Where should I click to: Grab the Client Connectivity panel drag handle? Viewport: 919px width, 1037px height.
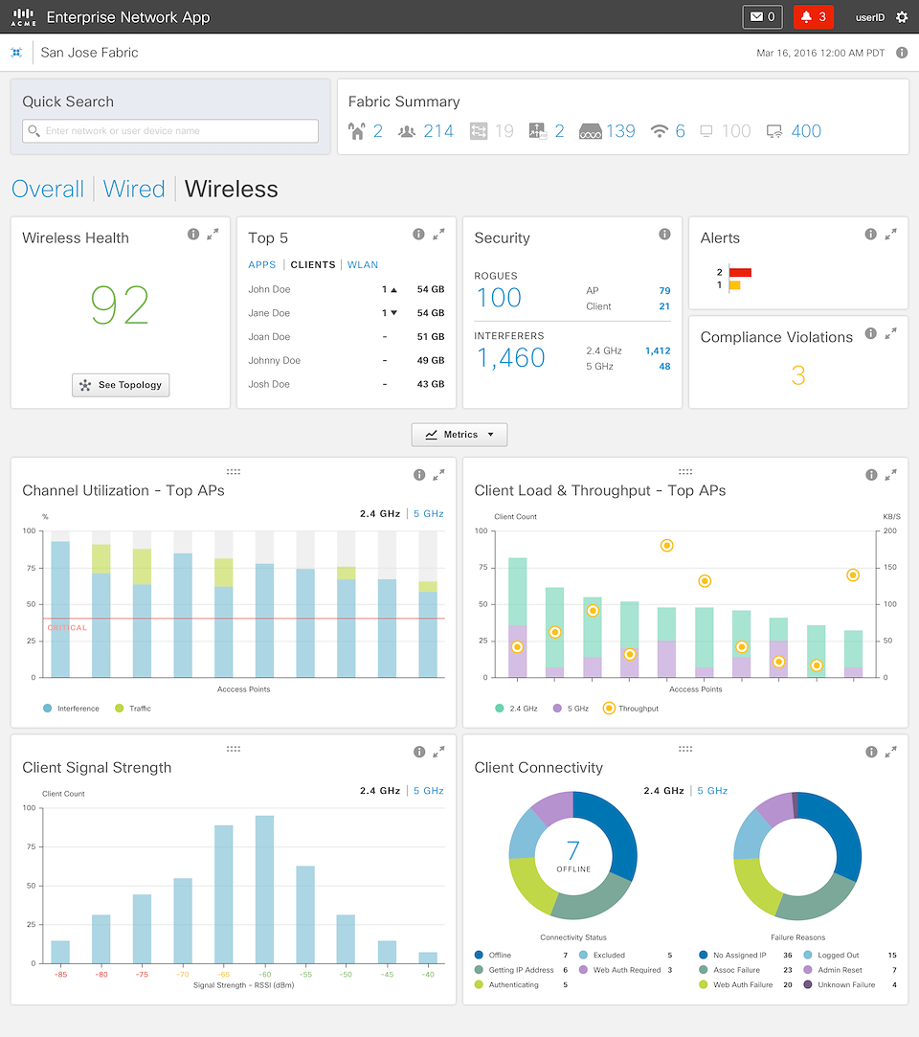point(685,749)
